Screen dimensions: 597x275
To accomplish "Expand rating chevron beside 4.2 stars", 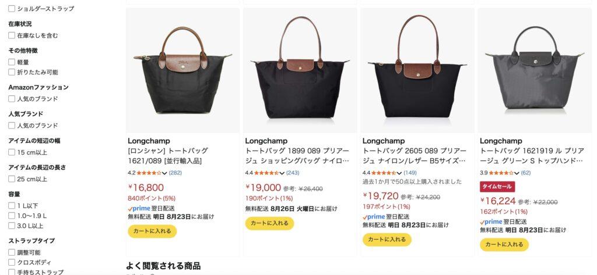I will coord(164,173).
